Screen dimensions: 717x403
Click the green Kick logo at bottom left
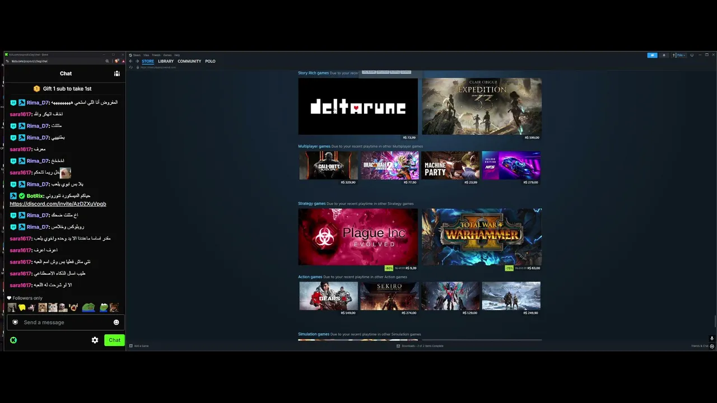tap(13, 340)
